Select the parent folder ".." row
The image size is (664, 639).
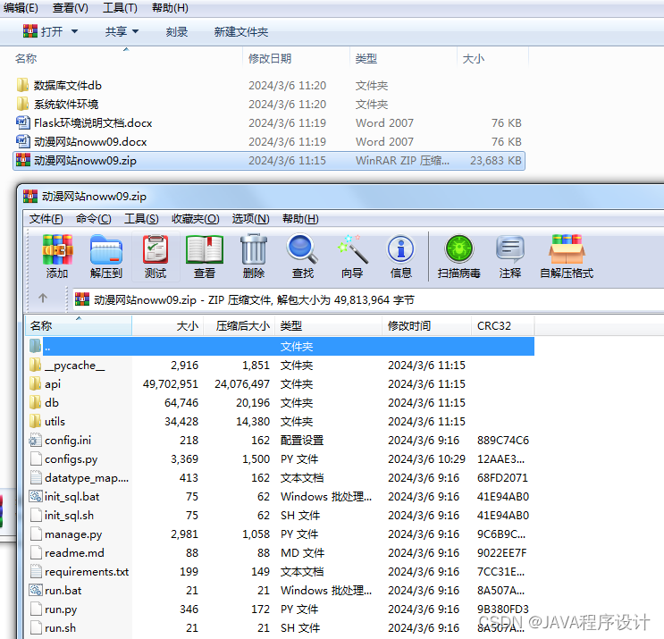tap(280, 347)
